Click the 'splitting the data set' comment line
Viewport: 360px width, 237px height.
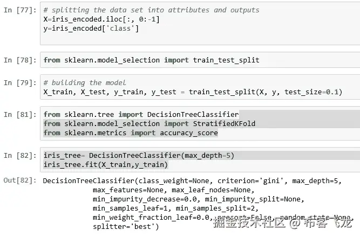point(151,10)
